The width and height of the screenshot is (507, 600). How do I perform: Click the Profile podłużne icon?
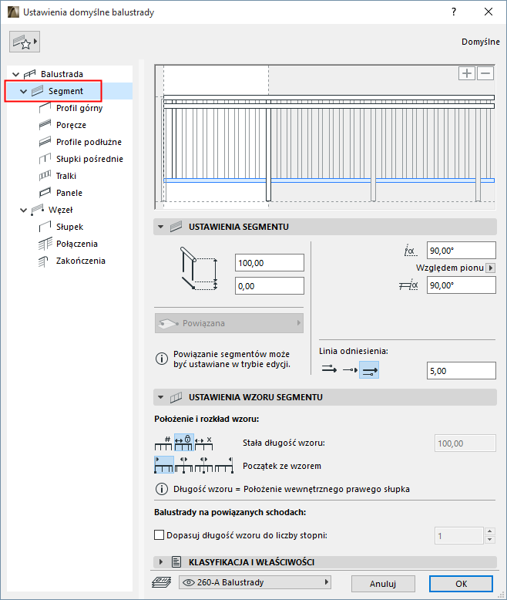click(x=45, y=142)
